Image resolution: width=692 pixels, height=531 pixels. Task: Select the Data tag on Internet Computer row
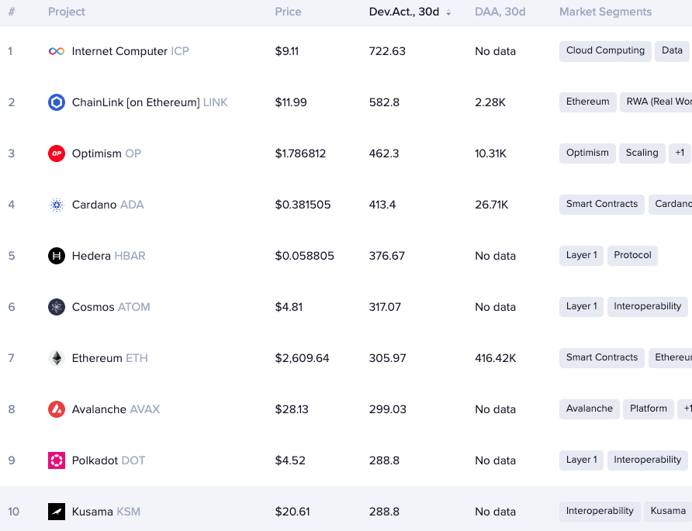pos(672,51)
